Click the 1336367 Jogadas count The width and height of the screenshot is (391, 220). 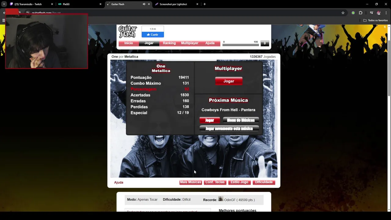pyautogui.click(x=263, y=57)
